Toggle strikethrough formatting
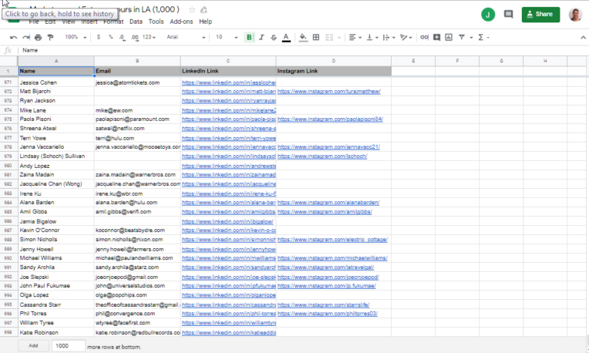589x353 pixels. coord(274,37)
